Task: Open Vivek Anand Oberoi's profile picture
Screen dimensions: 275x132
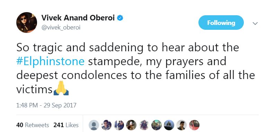Action: coord(27,23)
